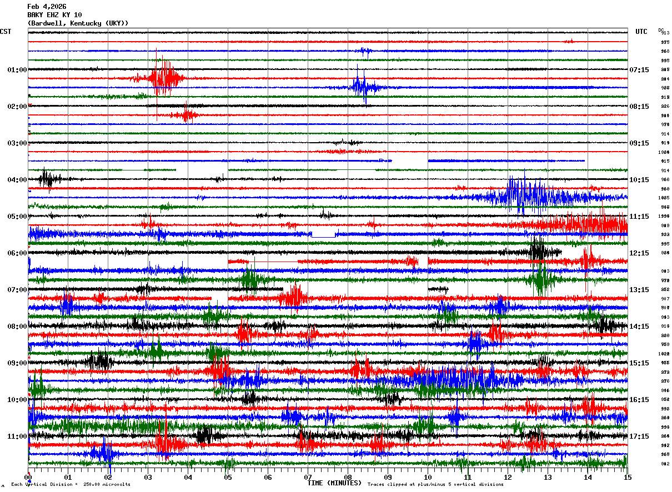The height and width of the screenshot is (492, 672).
Task: Click the 15 minute tick label
Action: tap(627, 477)
